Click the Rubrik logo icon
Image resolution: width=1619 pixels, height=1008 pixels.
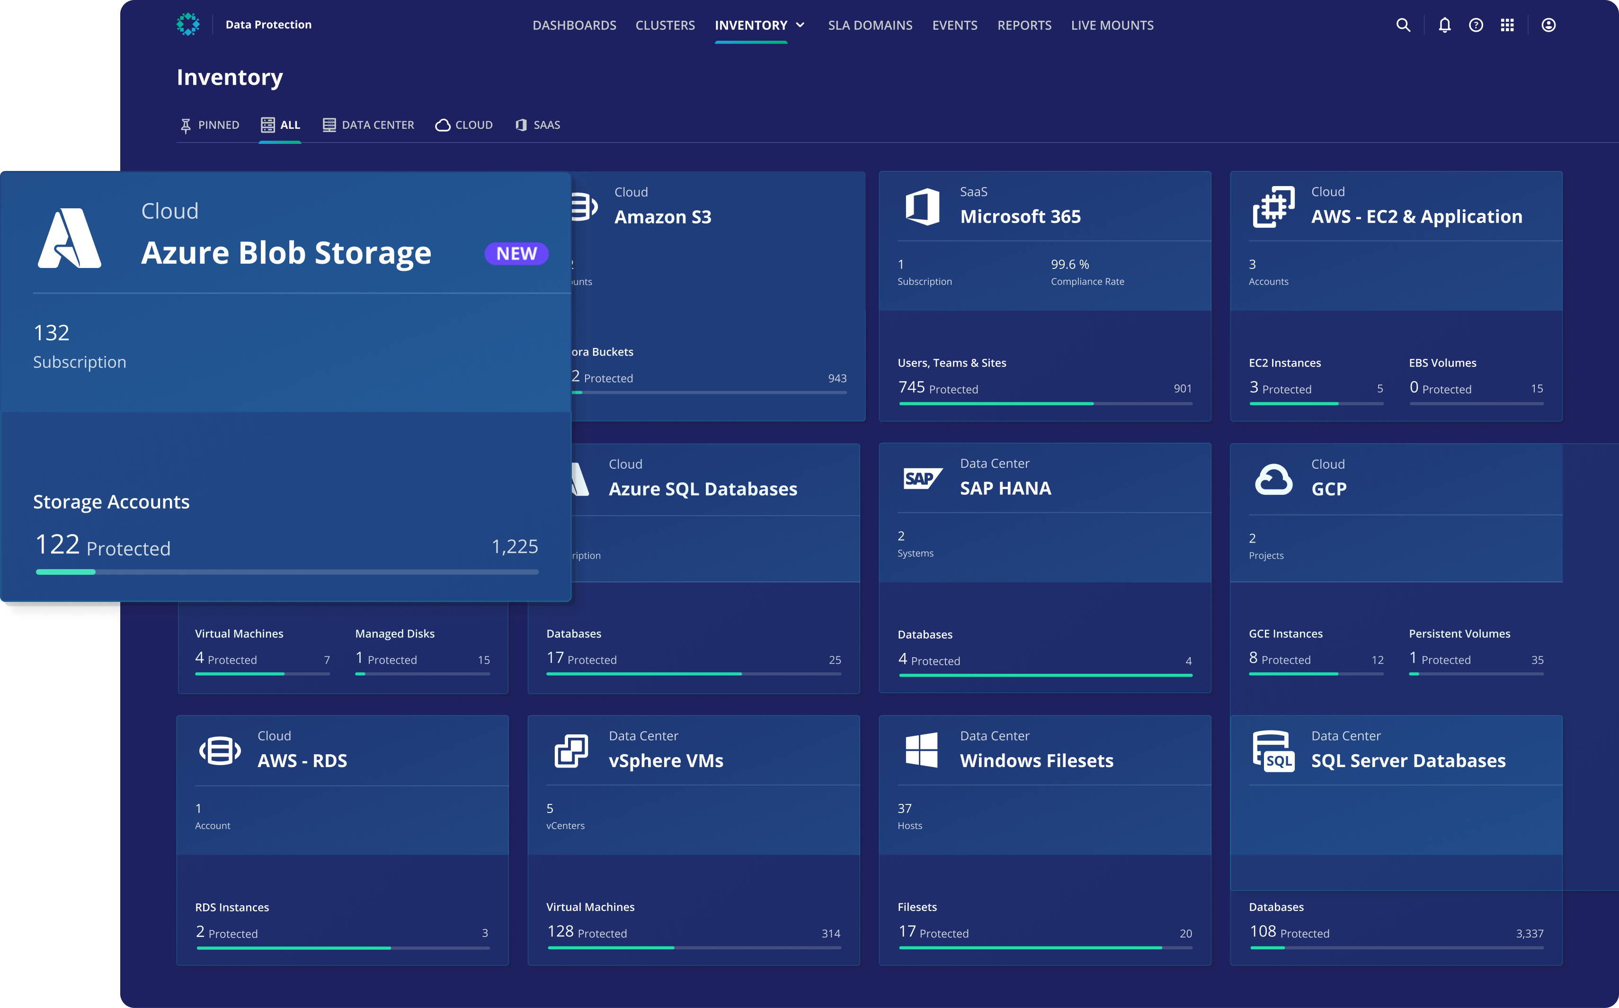188,25
